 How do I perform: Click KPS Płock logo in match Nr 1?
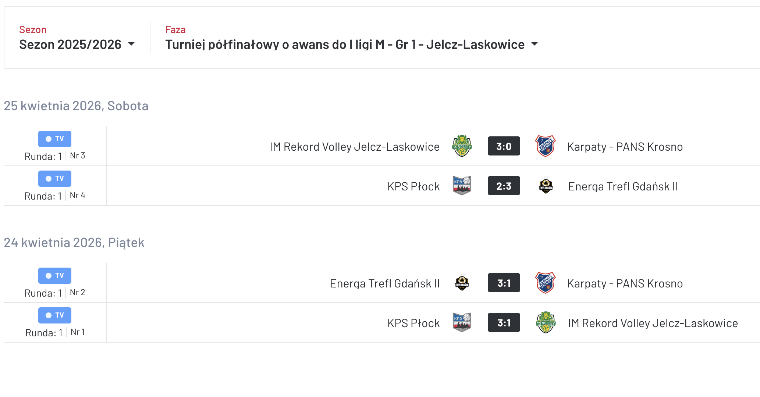[462, 322]
